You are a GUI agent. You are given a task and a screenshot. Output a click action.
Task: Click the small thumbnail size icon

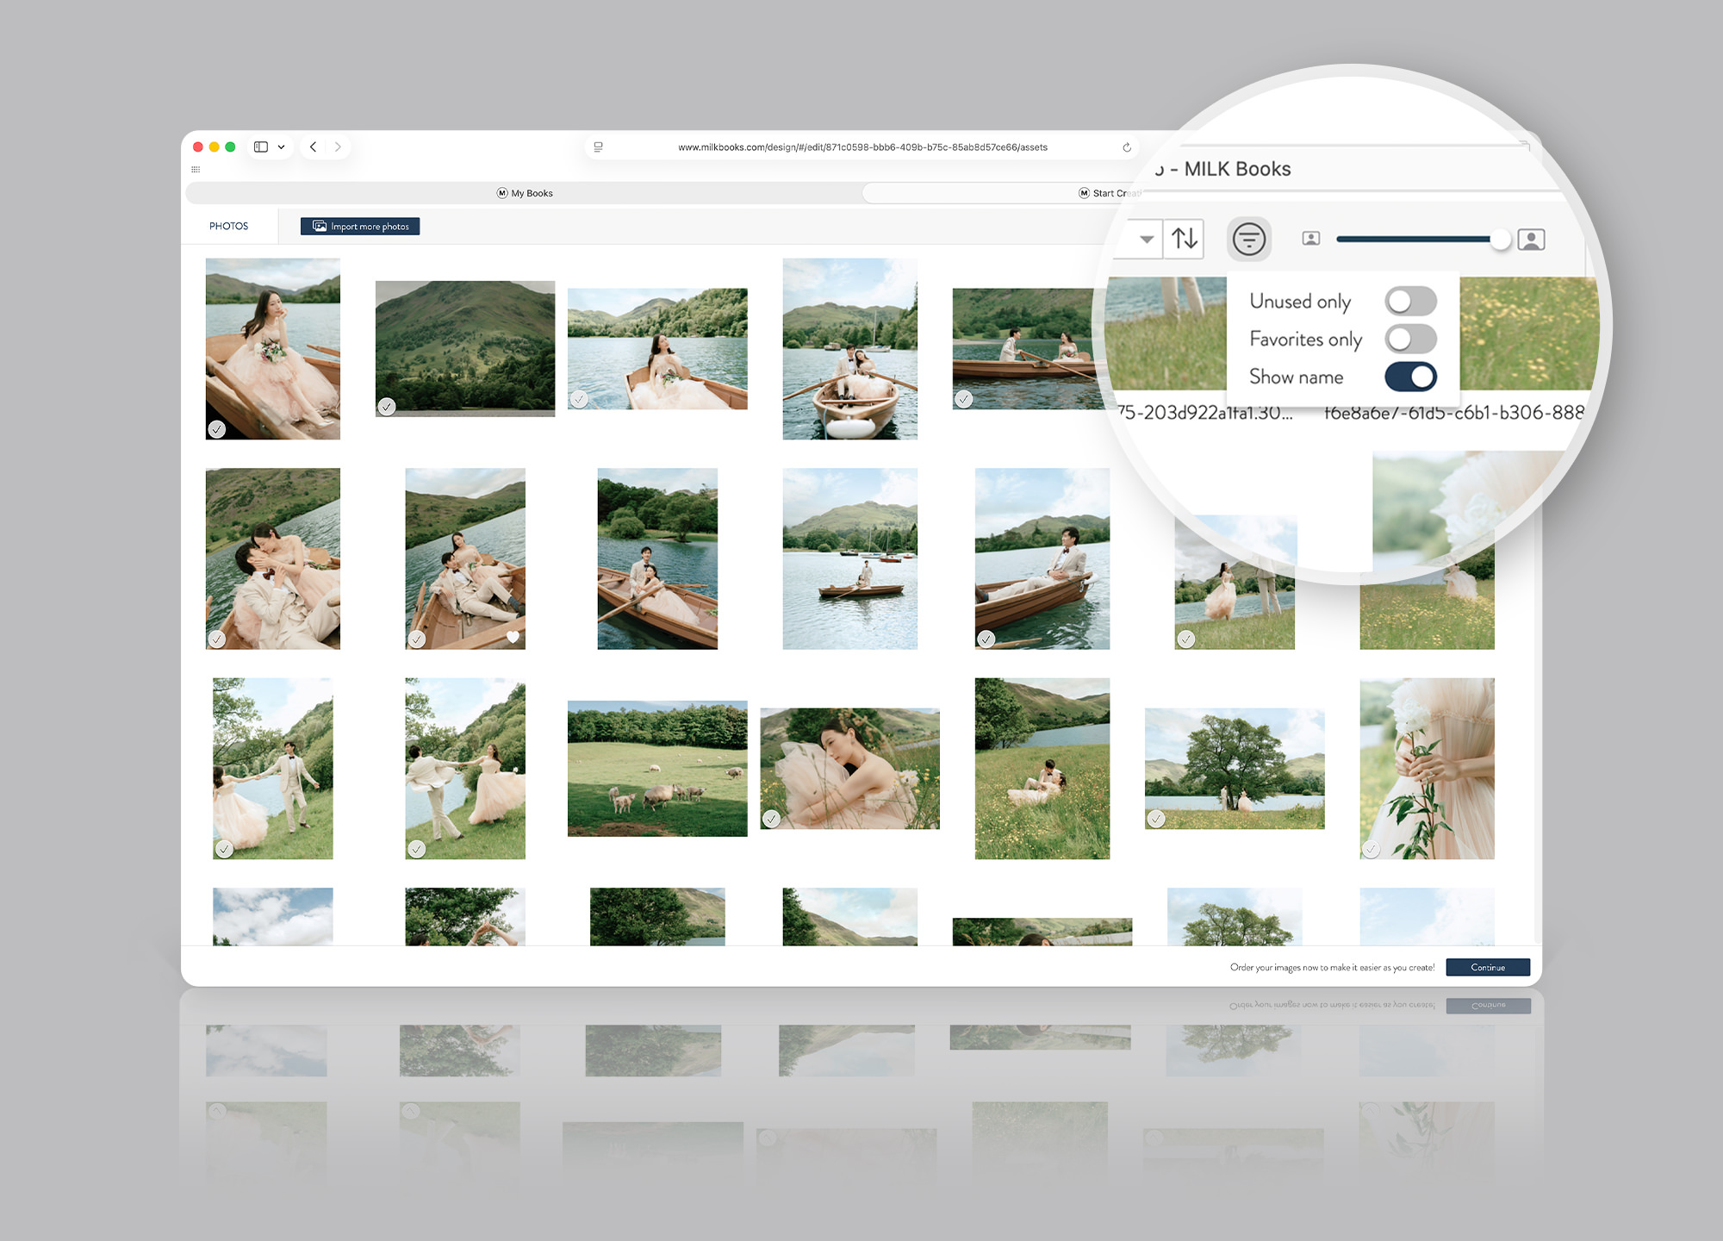1310,239
